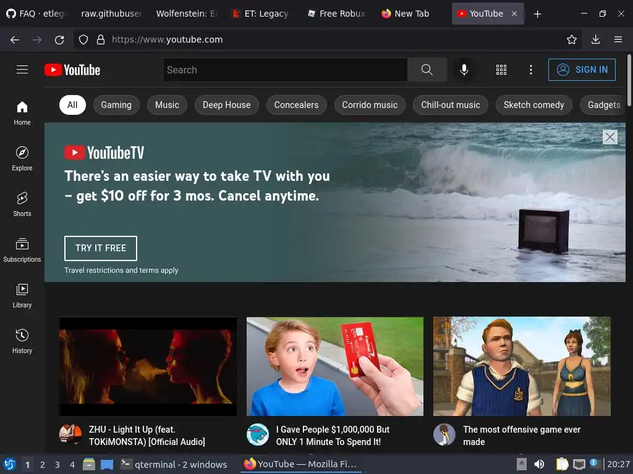Open Firefox application menu
The width and height of the screenshot is (633, 474).
click(x=618, y=39)
